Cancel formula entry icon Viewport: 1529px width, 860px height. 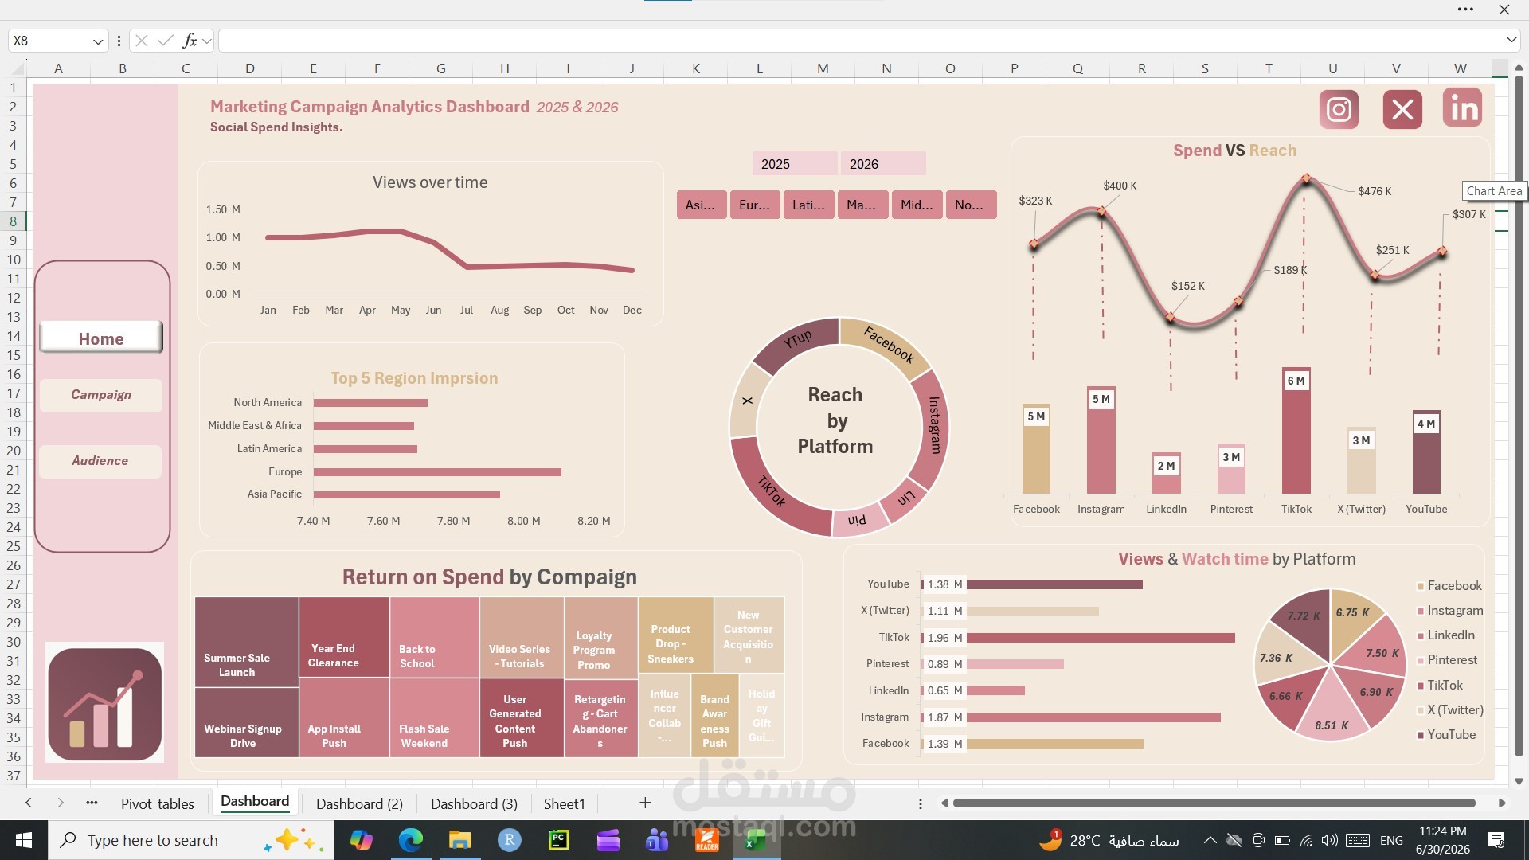tap(142, 41)
